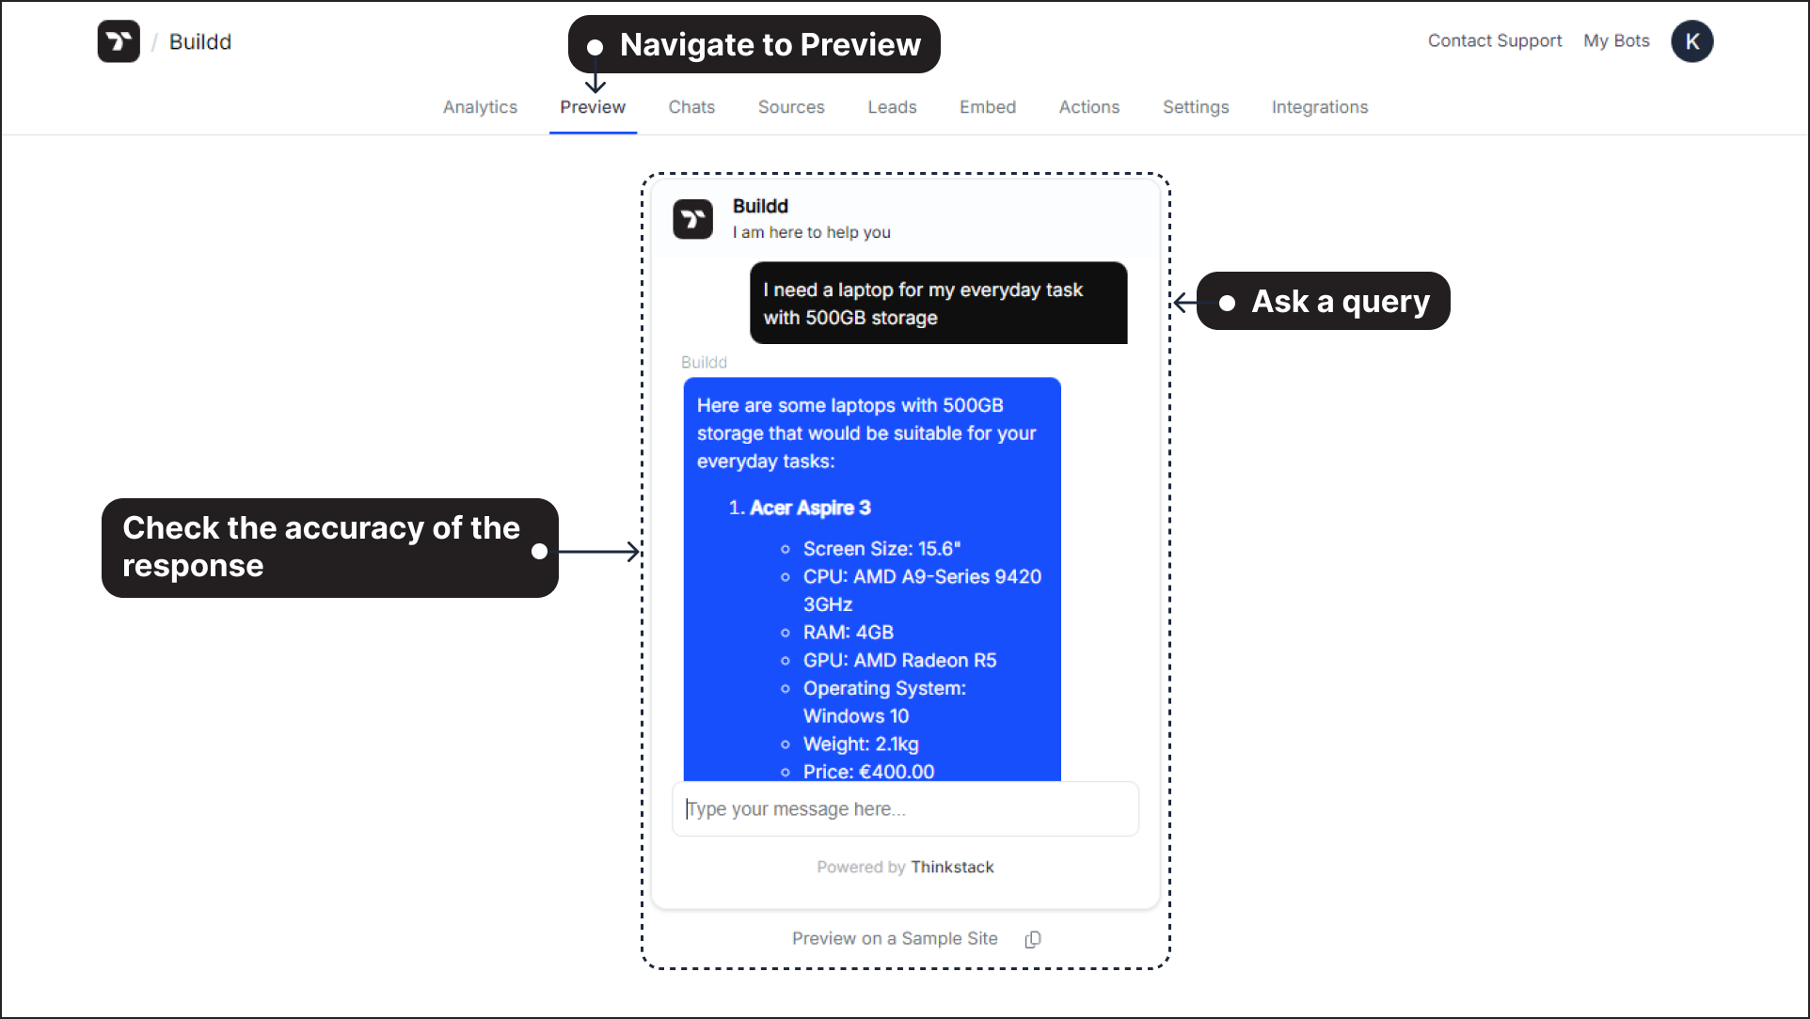
Task: Open the Integrations menu item
Action: 1320,107
